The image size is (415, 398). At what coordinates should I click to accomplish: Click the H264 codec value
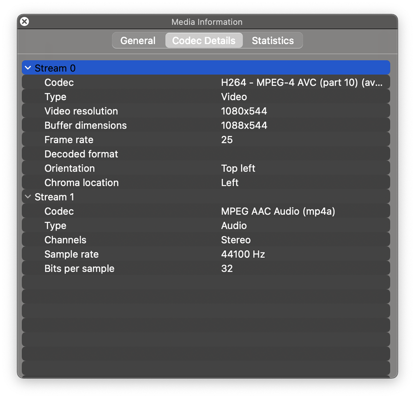tap(301, 83)
